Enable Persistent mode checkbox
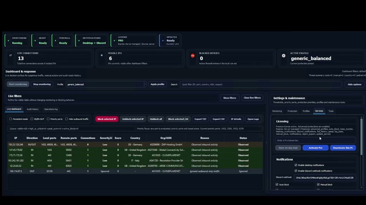Image resolution: width=366 pixels, height=205 pixels. coord(11,119)
